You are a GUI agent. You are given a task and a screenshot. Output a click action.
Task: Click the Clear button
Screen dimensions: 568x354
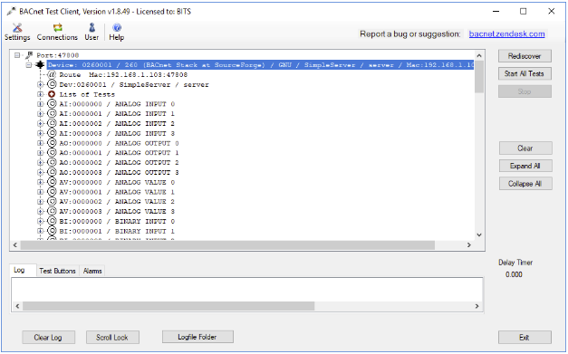[525, 148]
